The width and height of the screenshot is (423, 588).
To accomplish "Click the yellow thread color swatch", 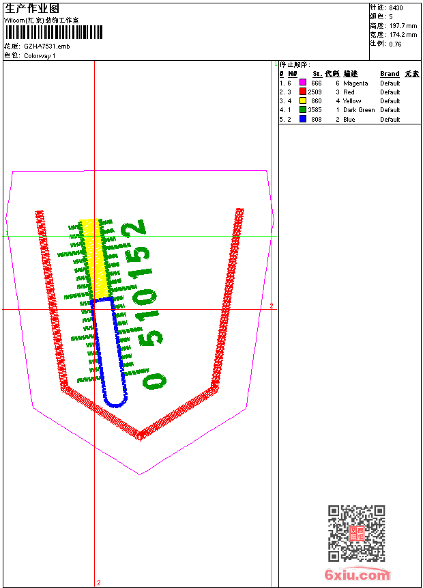I will click(303, 101).
